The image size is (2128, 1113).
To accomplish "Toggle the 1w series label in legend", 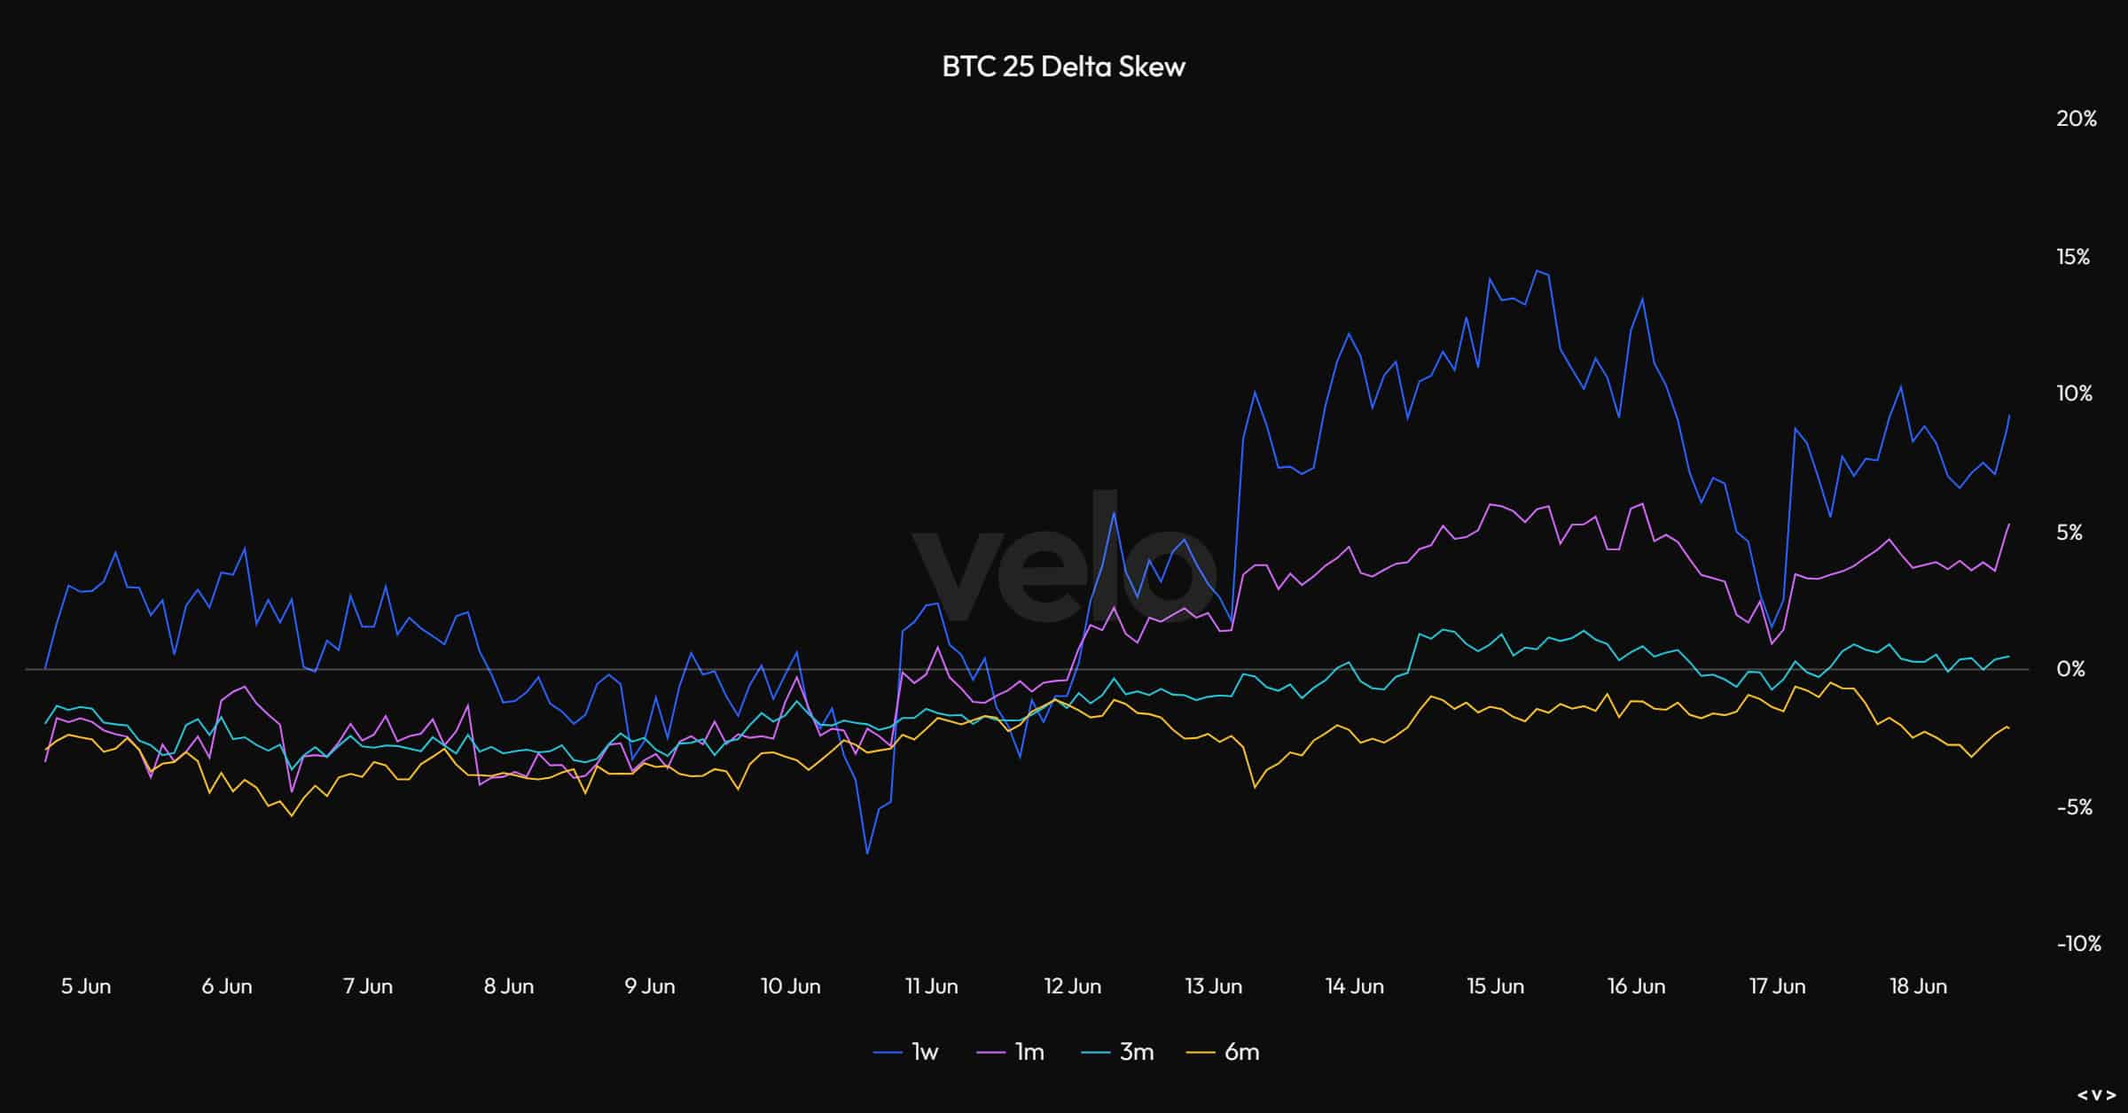I will pyautogui.click(x=925, y=1052).
